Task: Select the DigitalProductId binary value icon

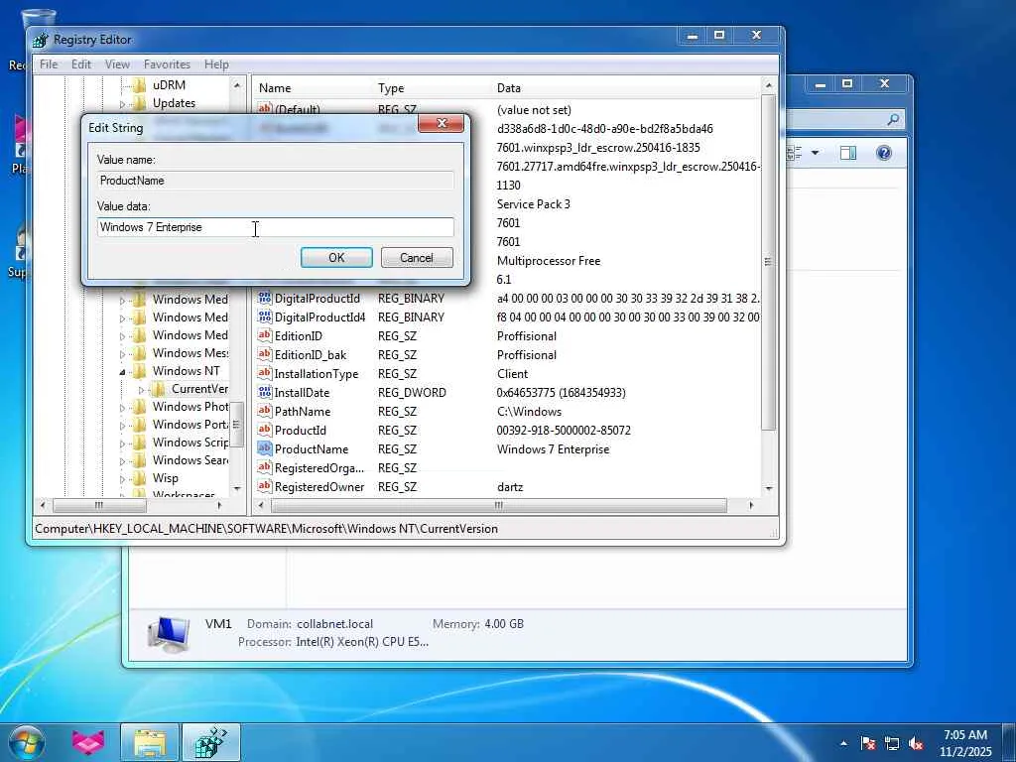Action: point(264,298)
